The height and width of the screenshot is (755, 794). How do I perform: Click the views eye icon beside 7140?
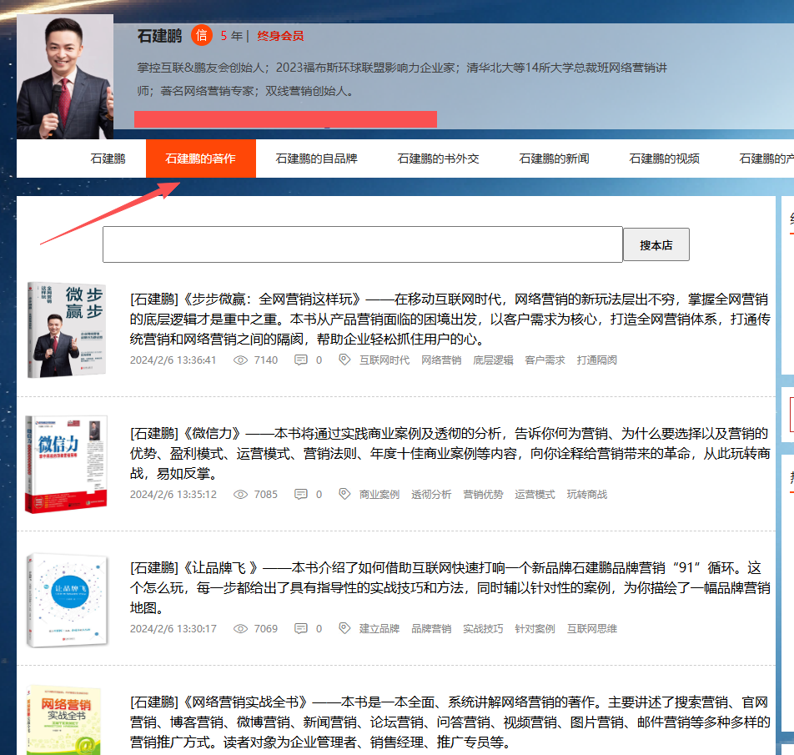point(240,360)
